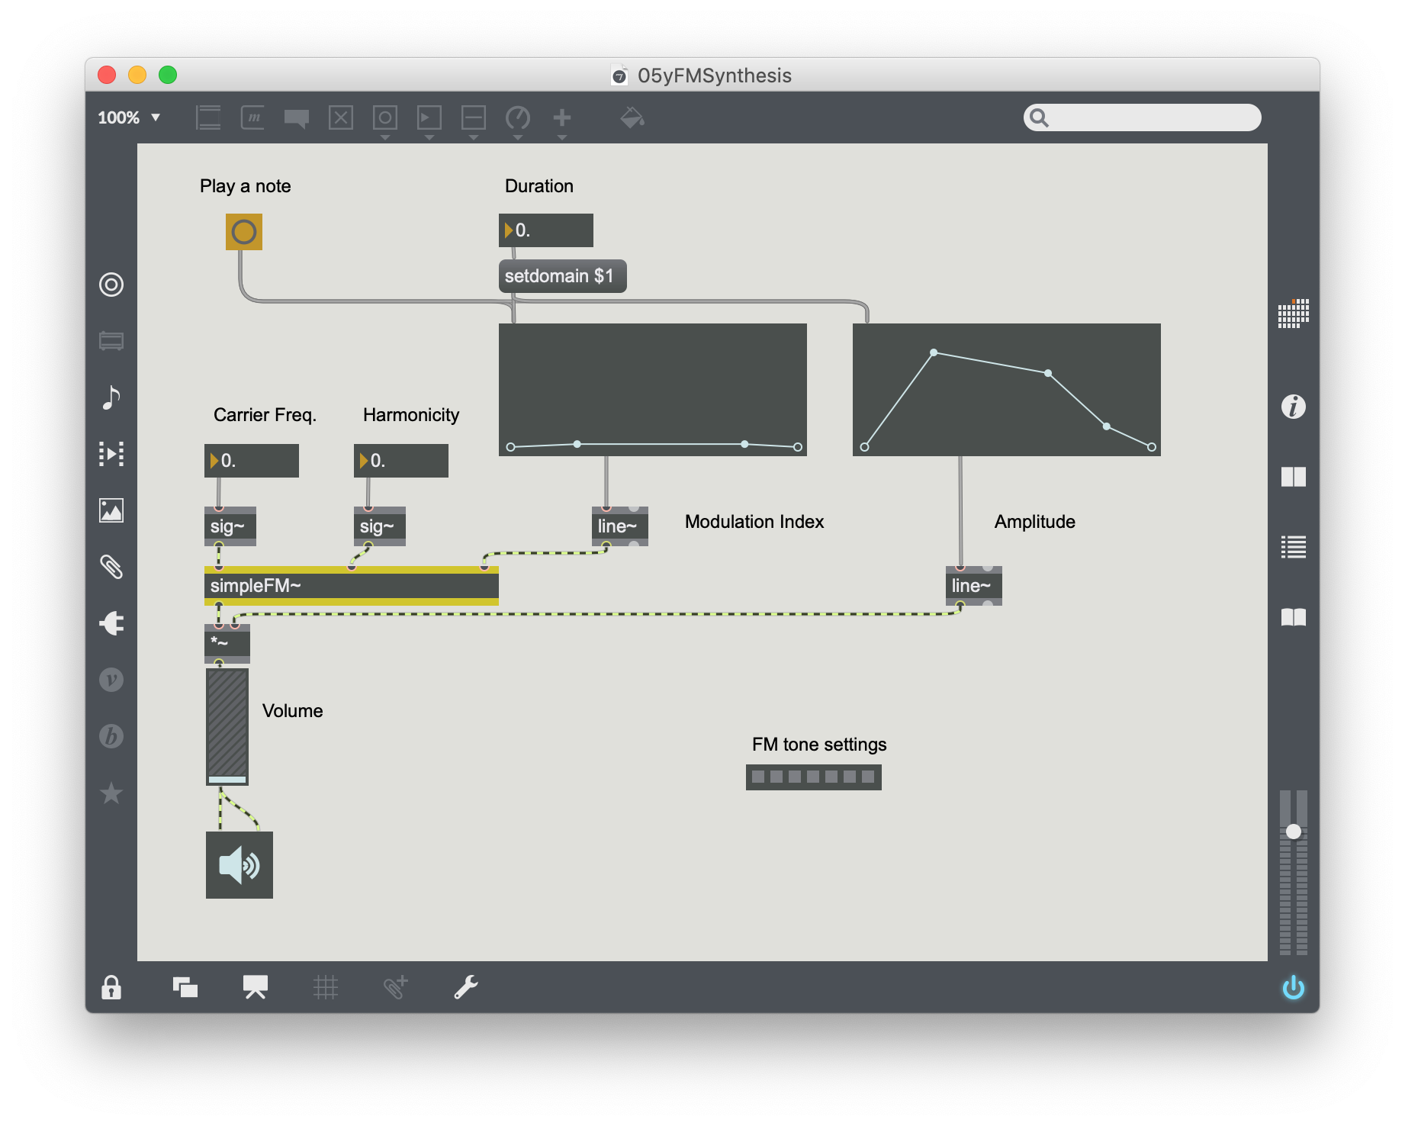This screenshot has height=1126, width=1405.
Task: Click the object box tool in top toolbar
Action: point(207,117)
